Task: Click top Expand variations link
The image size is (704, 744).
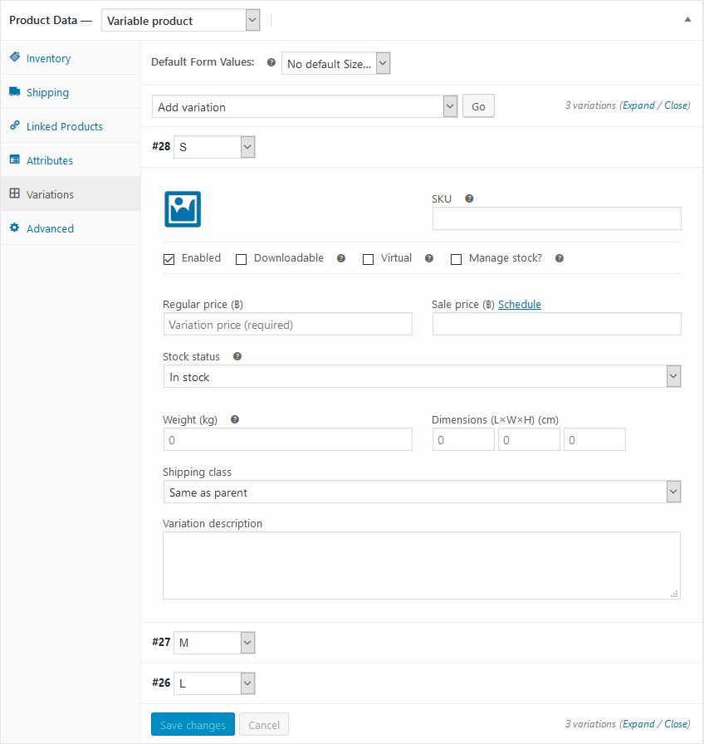Action: [x=638, y=105]
